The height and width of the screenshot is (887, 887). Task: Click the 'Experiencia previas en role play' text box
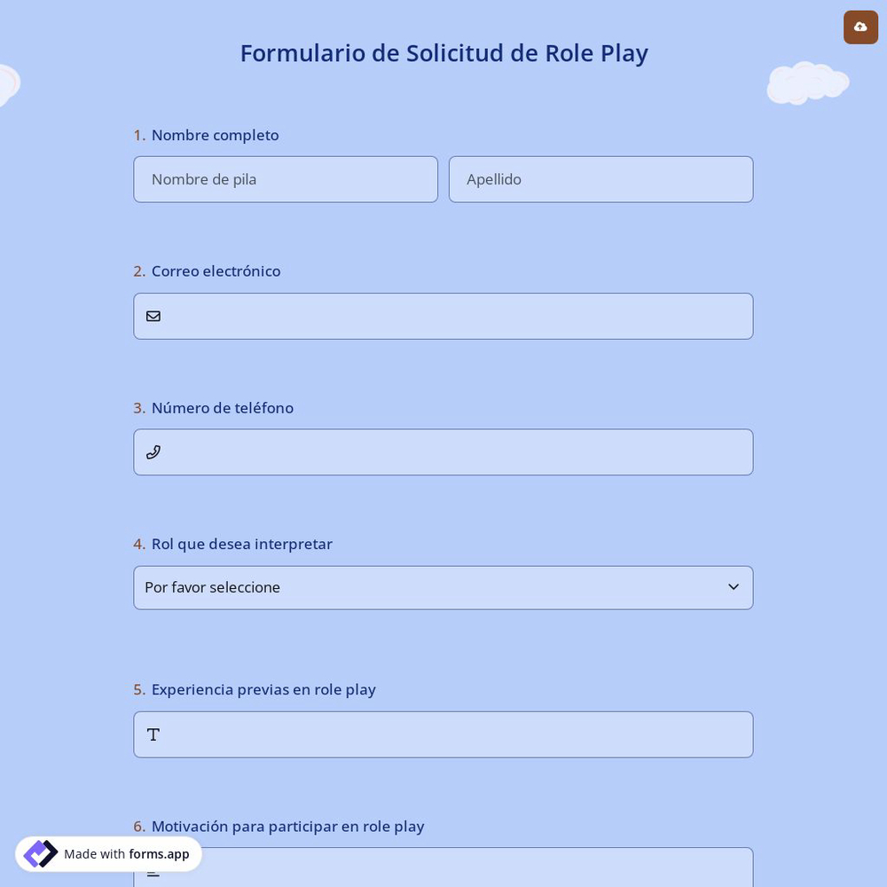443,734
